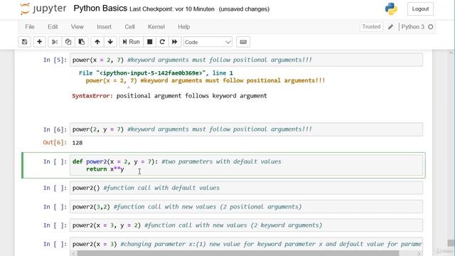The width and height of the screenshot is (455, 256).
Task: Open the Insert menu
Action: click(105, 27)
